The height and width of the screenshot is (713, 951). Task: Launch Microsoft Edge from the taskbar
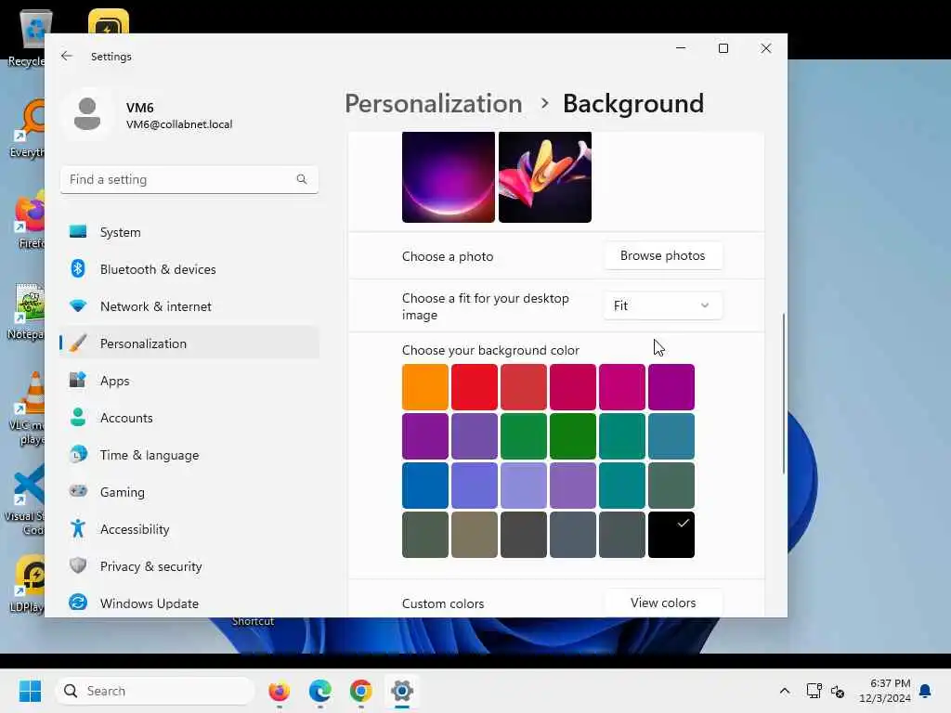pyautogui.click(x=320, y=691)
